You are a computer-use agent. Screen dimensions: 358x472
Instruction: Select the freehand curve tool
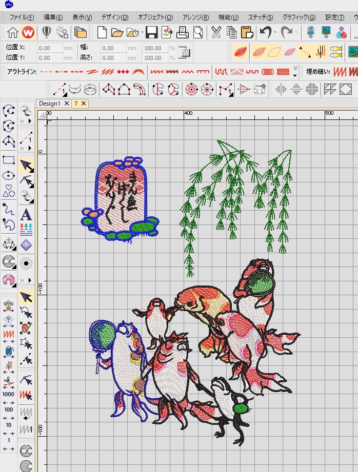[9, 209]
